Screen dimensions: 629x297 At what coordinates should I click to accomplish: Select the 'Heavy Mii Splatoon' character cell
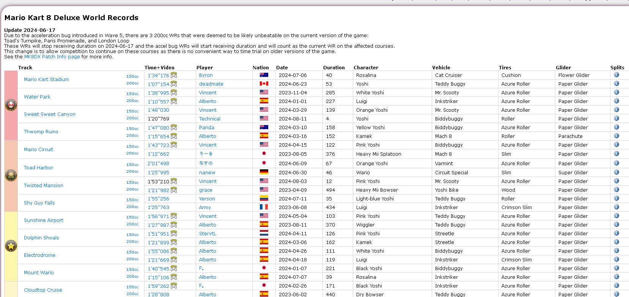coord(379,154)
